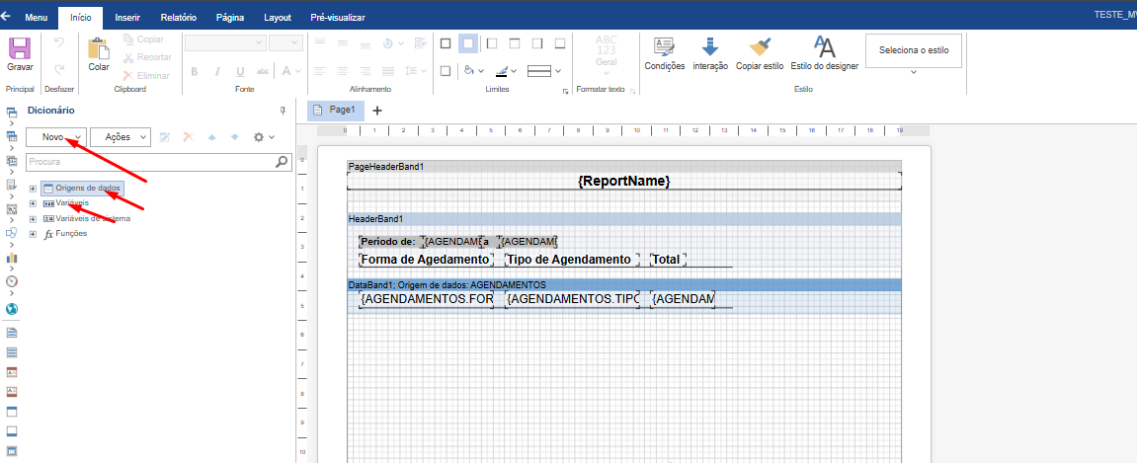This screenshot has width=1137, height=463.
Task: Open the Ações dropdown button
Action: pos(121,137)
